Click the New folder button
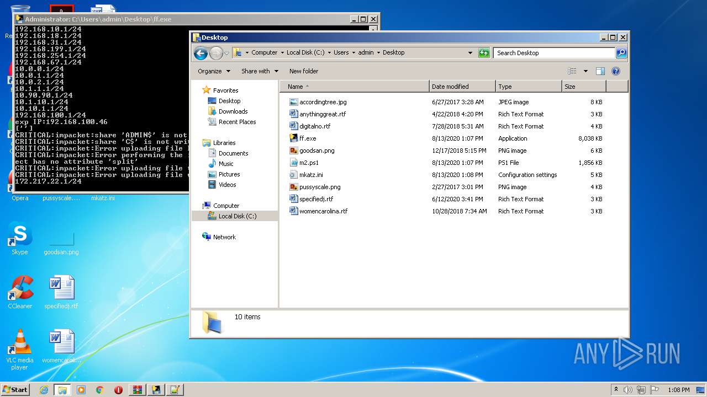This screenshot has height=397, width=707. pyautogui.click(x=304, y=71)
